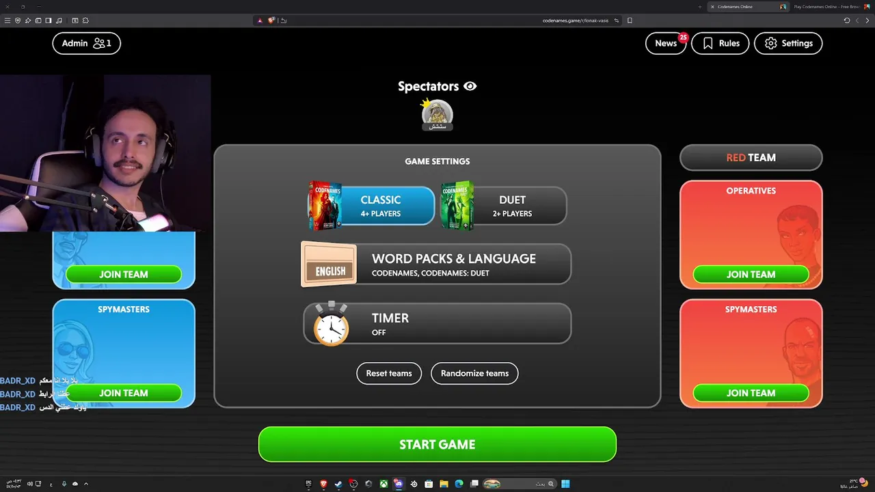The image size is (875, 492).
Task: Click the Brave Rewards triangle icon
Action: (260, 20)
